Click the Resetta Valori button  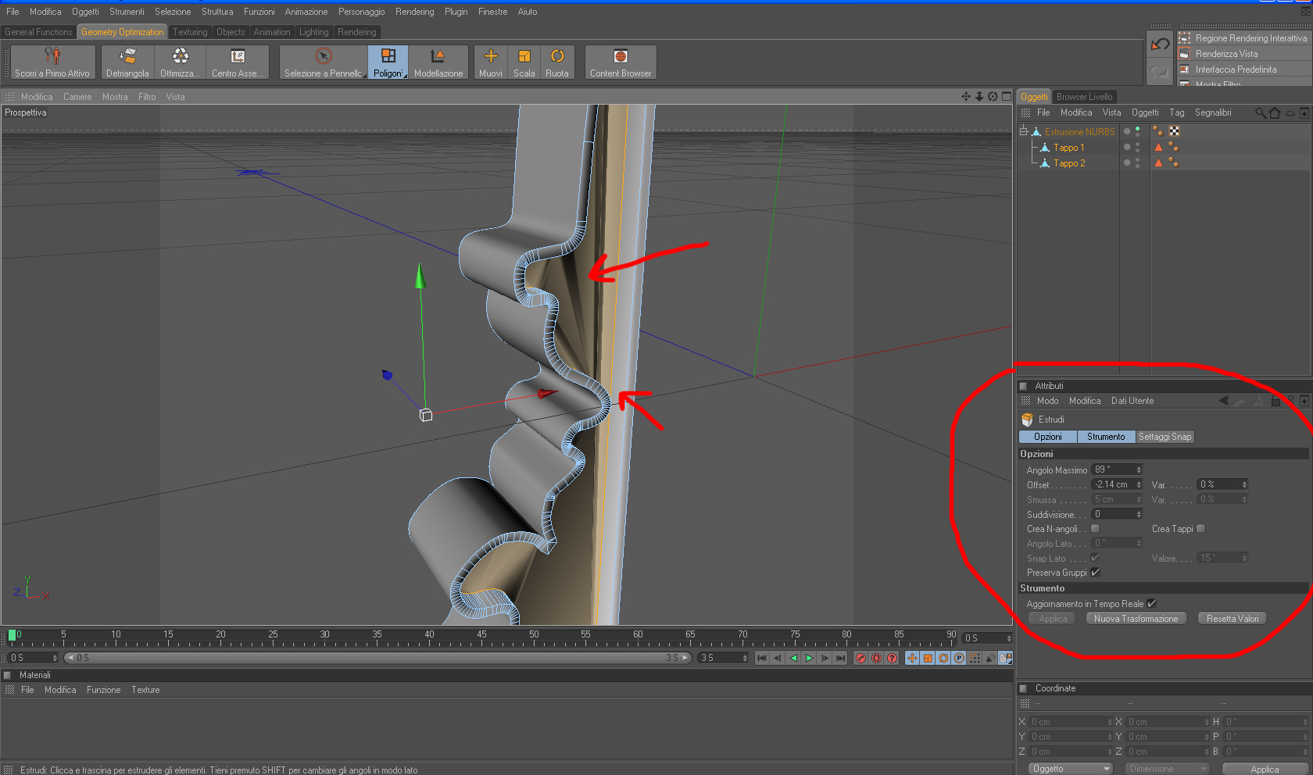click(1233, 618)
